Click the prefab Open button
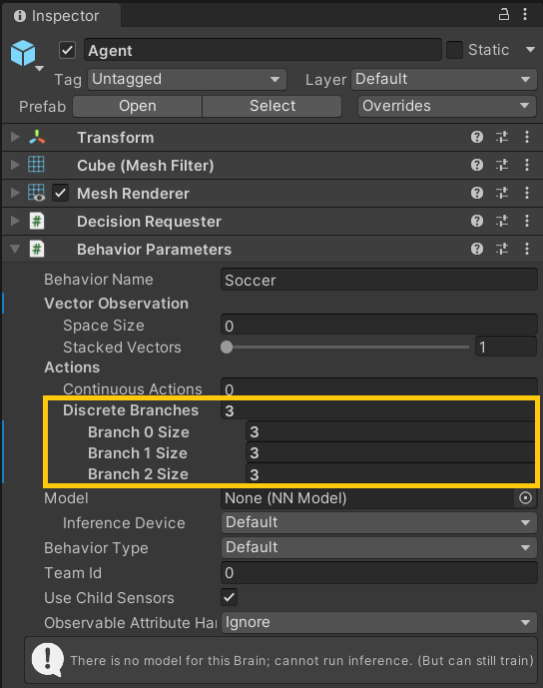 pos(138,106)
